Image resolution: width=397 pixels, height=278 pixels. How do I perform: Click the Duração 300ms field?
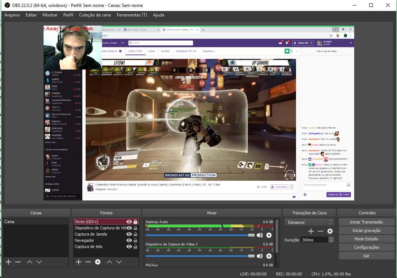[x=314, y=240]
